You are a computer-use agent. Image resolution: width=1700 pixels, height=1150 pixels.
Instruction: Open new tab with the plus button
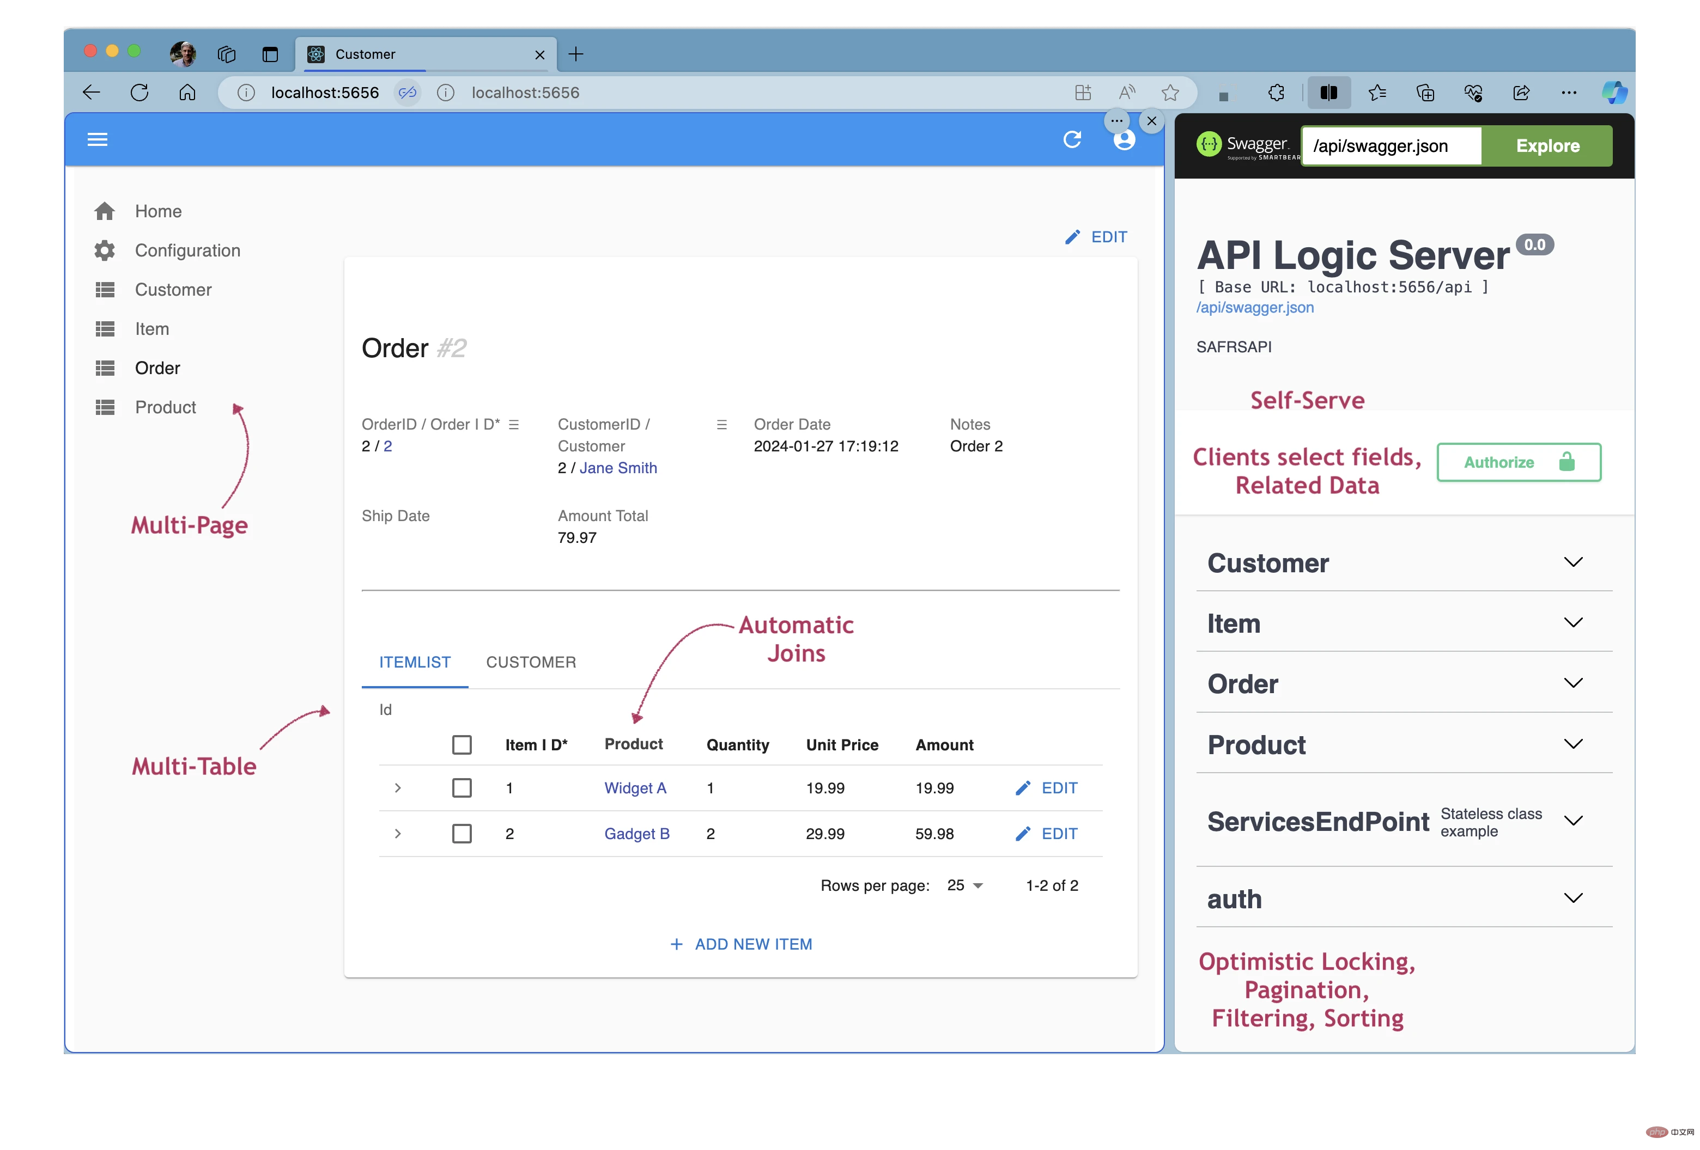pos(576,54)
